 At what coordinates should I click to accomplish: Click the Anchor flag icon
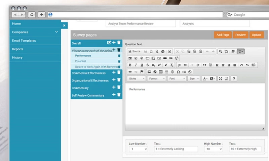pos(142,72)
